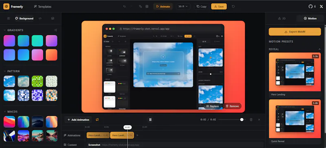Image resolution: width=326 pixels, height=148 pixels.
Task: Undo the last action in top toolbar
Action: (124, 7)
